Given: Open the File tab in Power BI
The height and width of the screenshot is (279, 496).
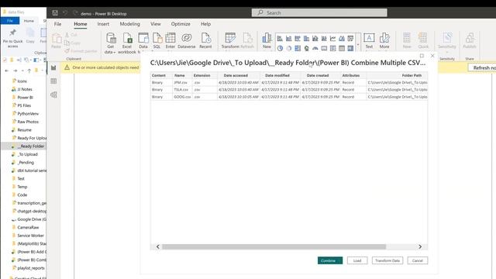Looking at the screenshot, I should (x=57, y=24).
